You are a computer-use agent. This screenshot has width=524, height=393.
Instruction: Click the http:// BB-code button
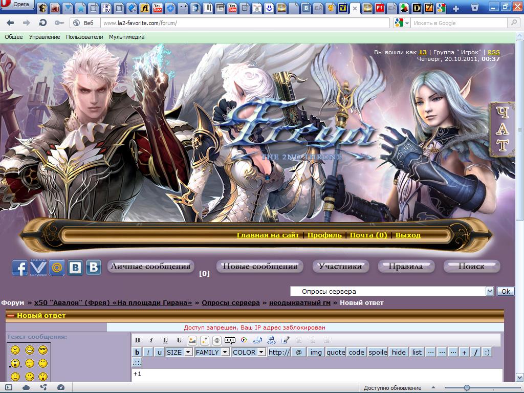(x=279, y=352)
